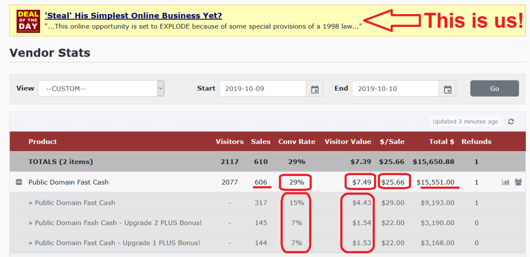Click the End date field 2019-10-10
Image resolution: width=530 pixels, height=257 pixels.
396,89
